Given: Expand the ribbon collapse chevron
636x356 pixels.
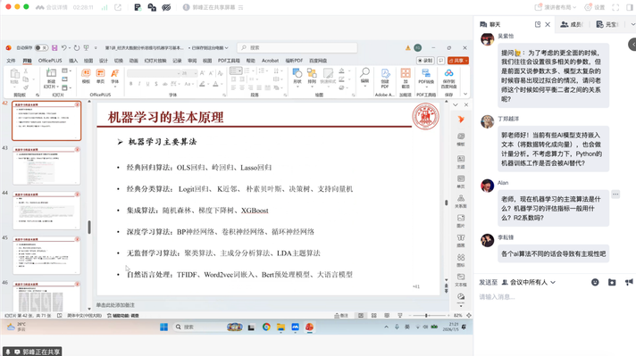Looking at the screenshot, I should 465,94.
